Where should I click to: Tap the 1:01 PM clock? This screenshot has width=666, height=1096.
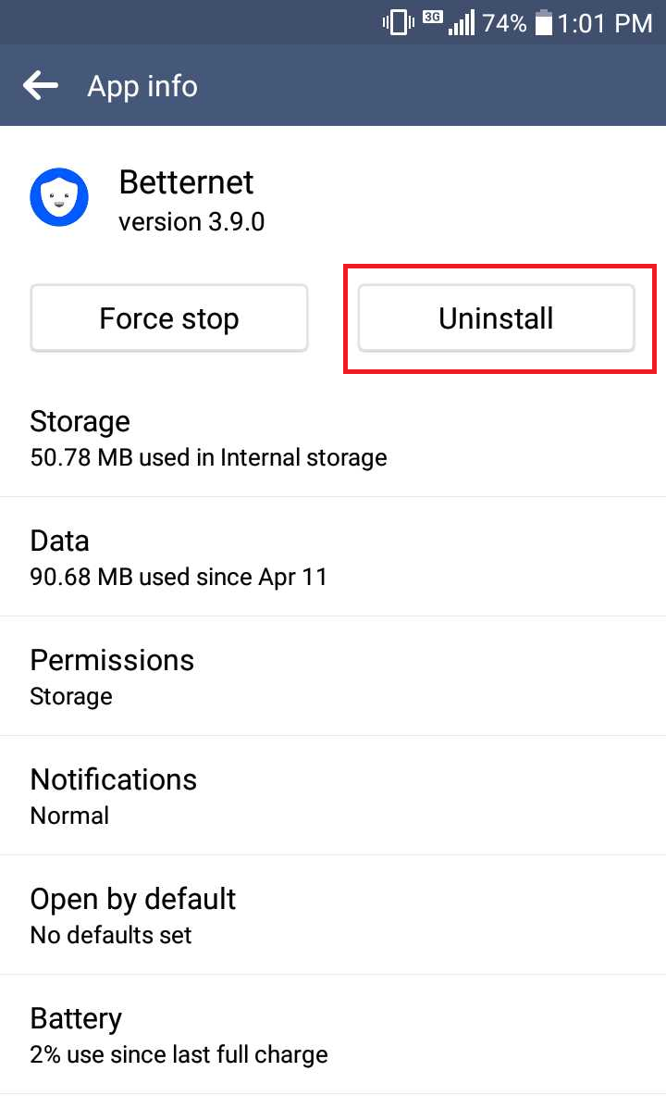[605, 23]
